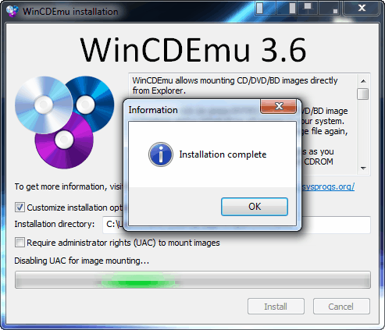Close the WinCDEmu installation window
Screen dimensions: 385x330
[x=362, y=8]
